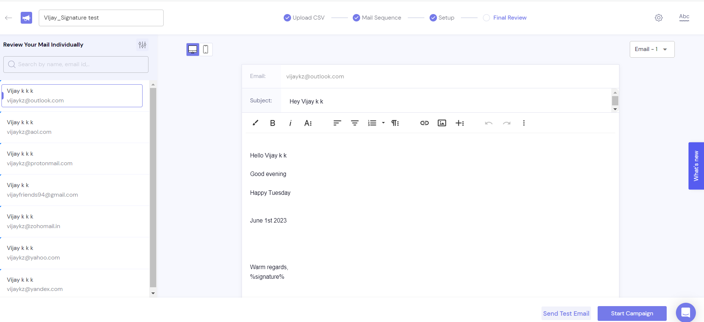Select the Final Review step circle
This screenshot has width=704, height=322.
click(486, 18)
